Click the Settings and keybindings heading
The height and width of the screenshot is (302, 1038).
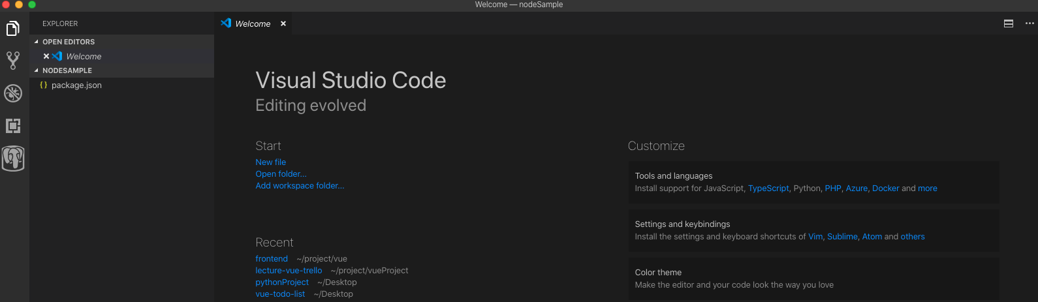click(682, 224)
